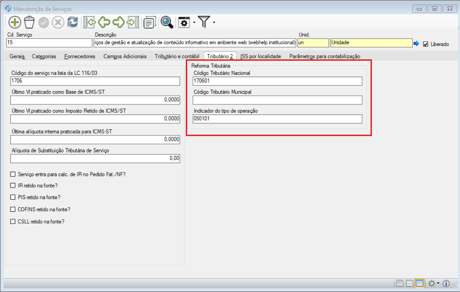
Task: Open the magnifying glass search icon
Action: [x=167, y=22]
